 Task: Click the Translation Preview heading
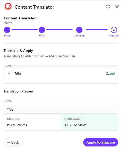(19, 91)
